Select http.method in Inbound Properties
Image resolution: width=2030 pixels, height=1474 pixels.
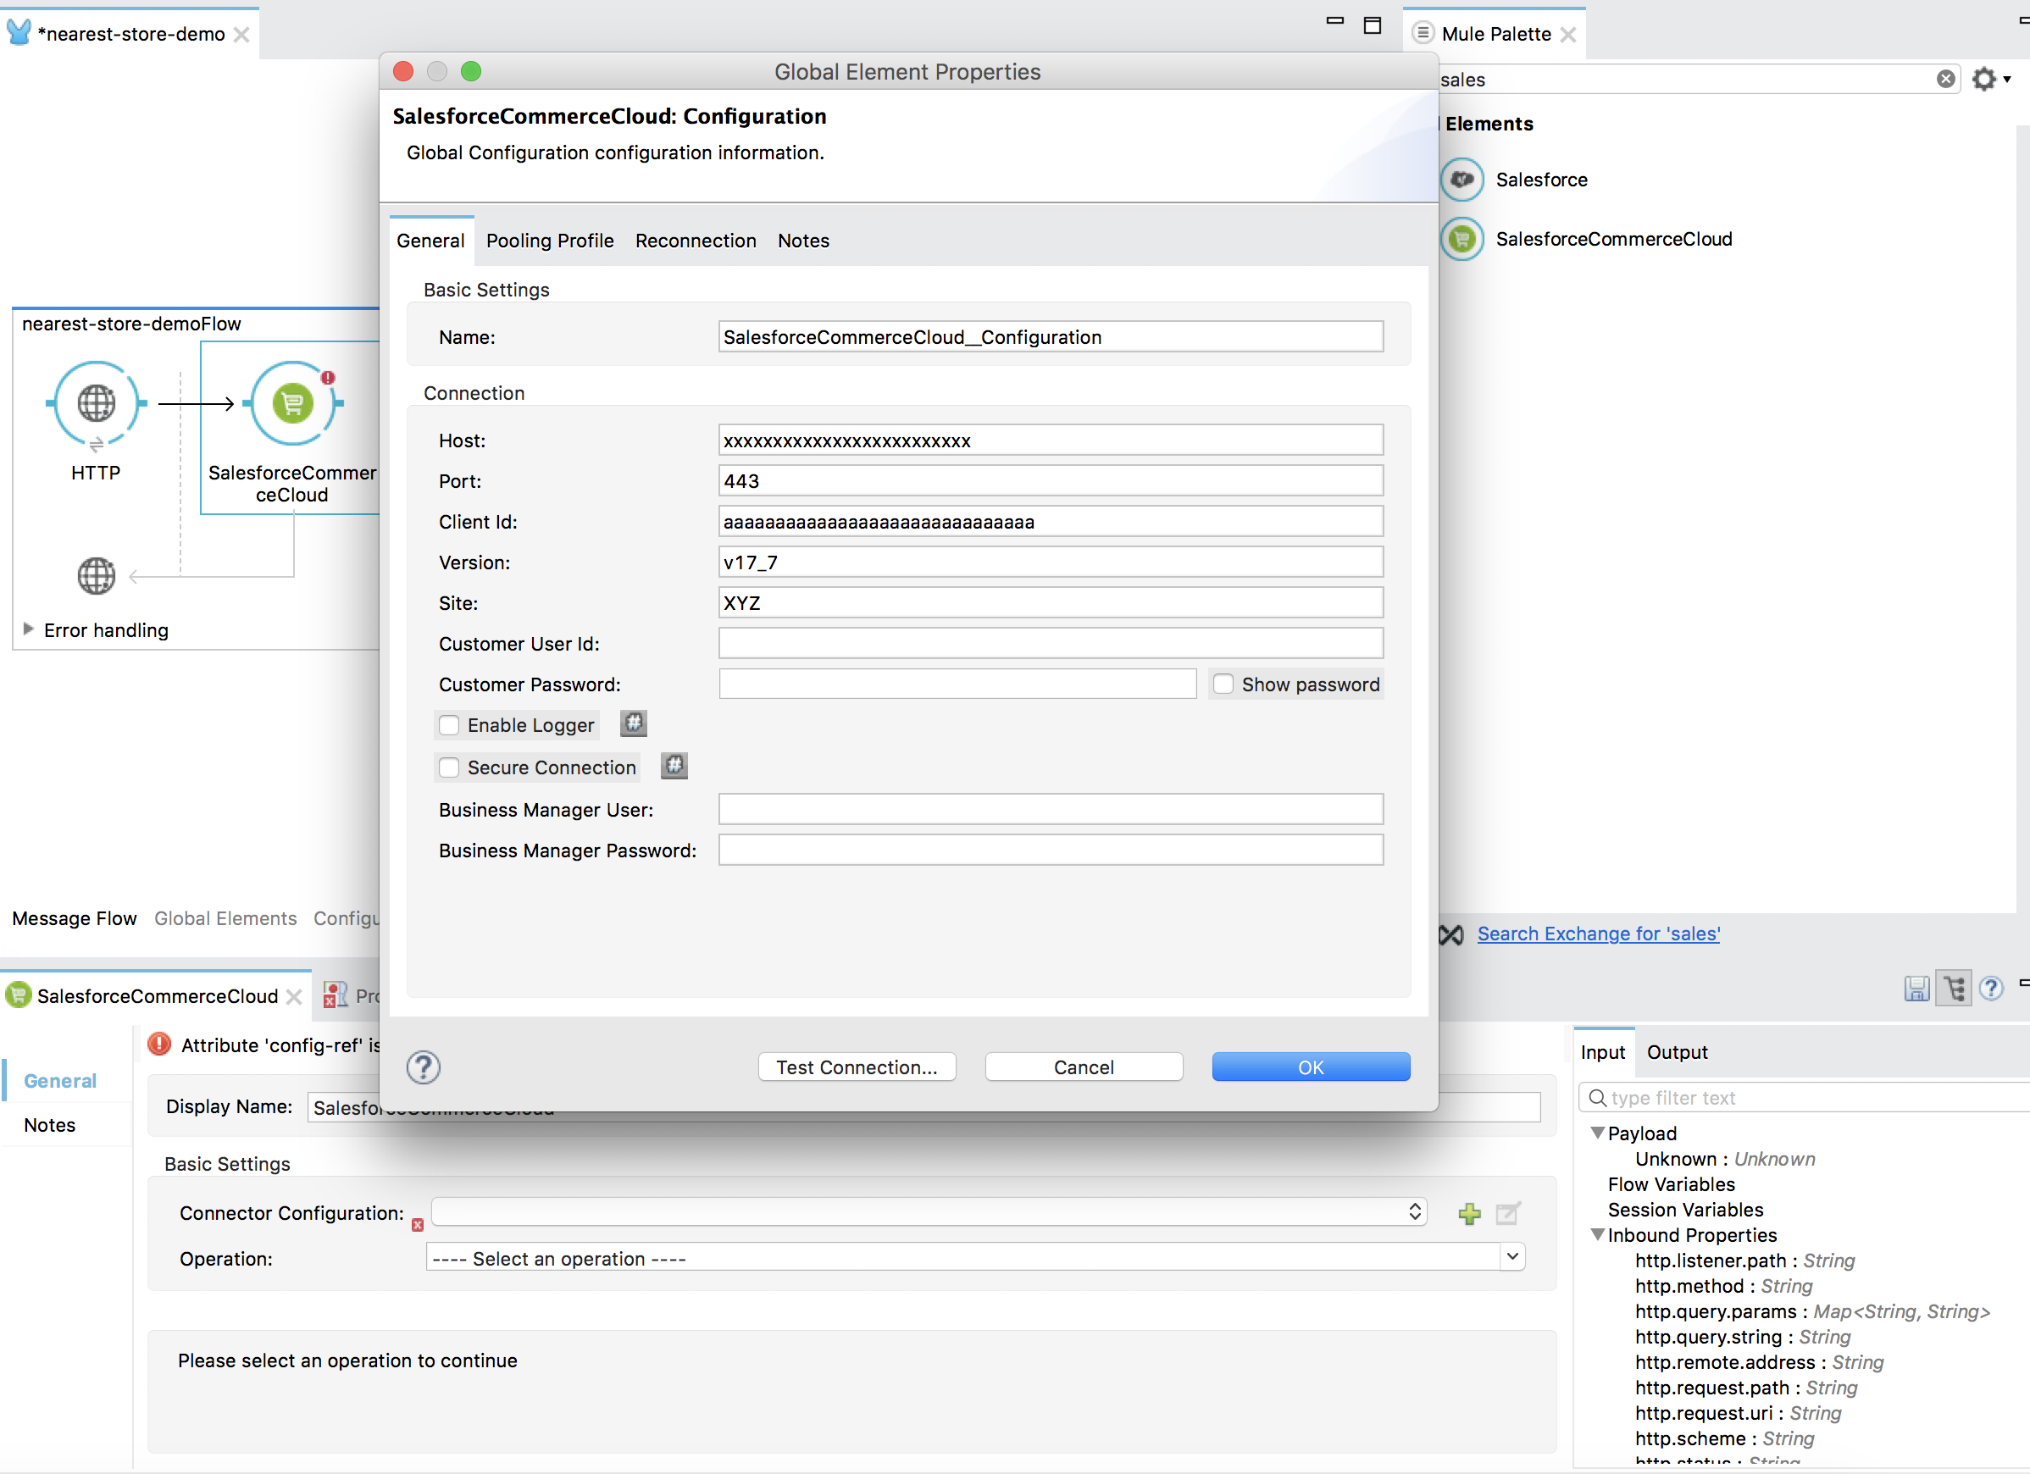coord(1724,1286)
